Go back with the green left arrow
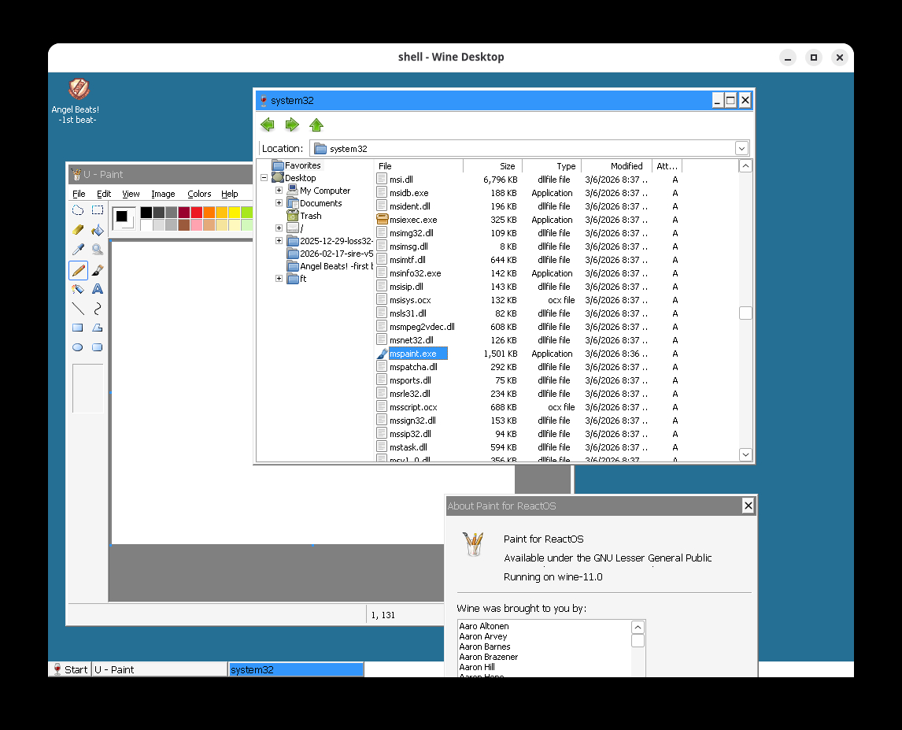Image resolution: width=902 pixels, height=730 pixels. click(268, 124)
